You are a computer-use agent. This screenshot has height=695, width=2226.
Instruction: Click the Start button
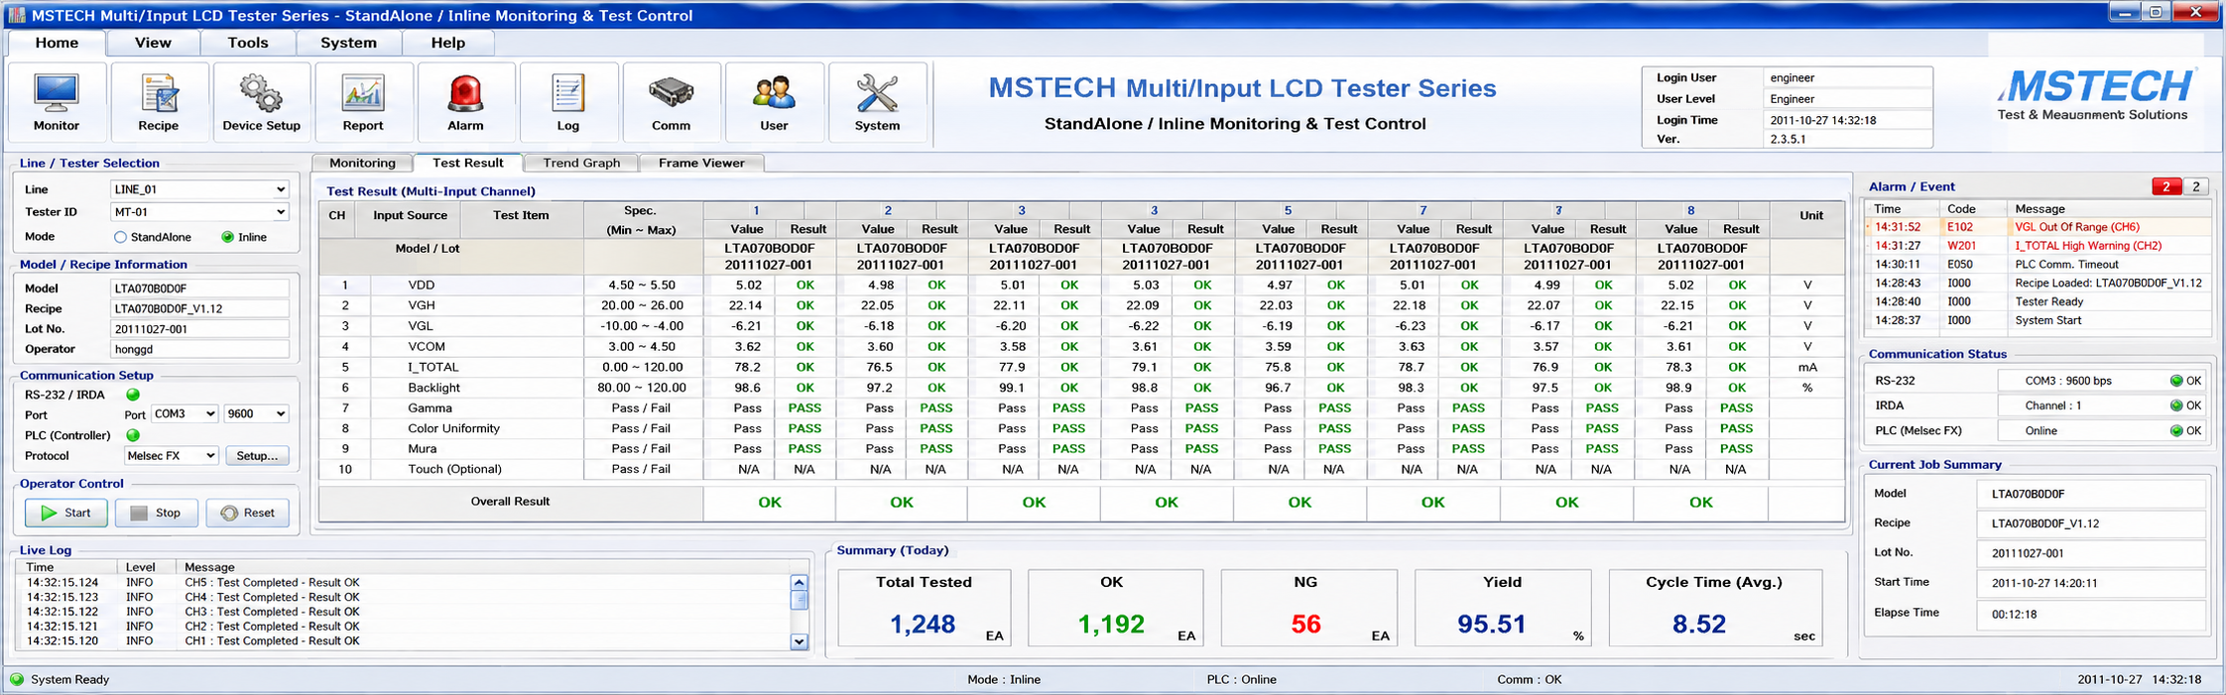pyautogui.click(x=66, y=514)
